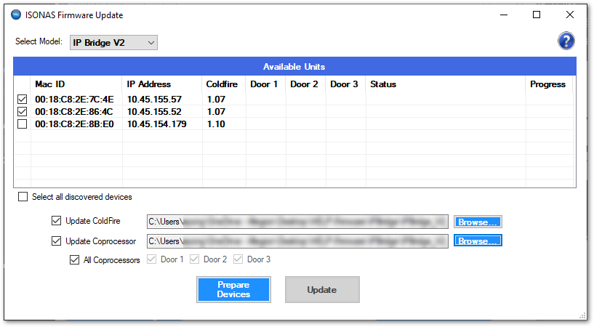Click the Status column header
This screenshot has width=594, height=327.
click(446, 84)
